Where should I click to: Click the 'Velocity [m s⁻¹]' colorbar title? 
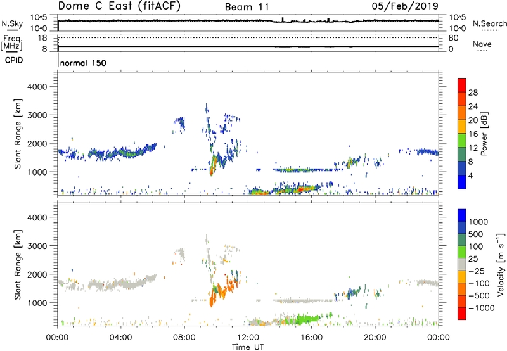click(x=501, y=264)
